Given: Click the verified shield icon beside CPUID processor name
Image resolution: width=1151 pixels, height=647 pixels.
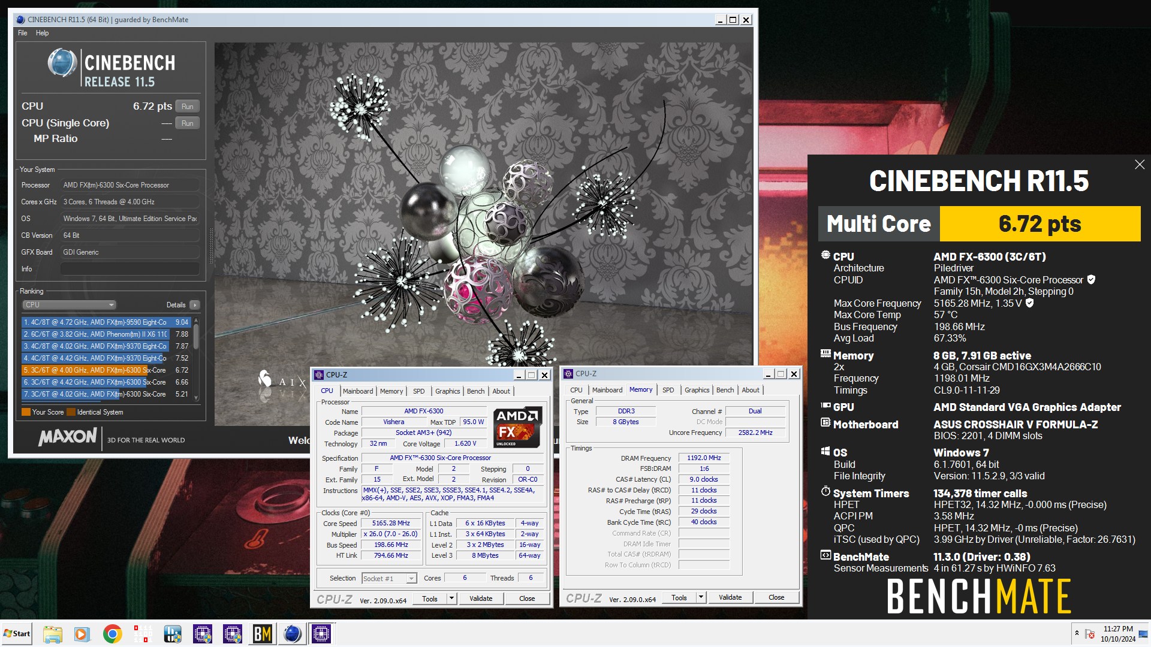Looking at the screenshot, I should [x=1091, y=280].
